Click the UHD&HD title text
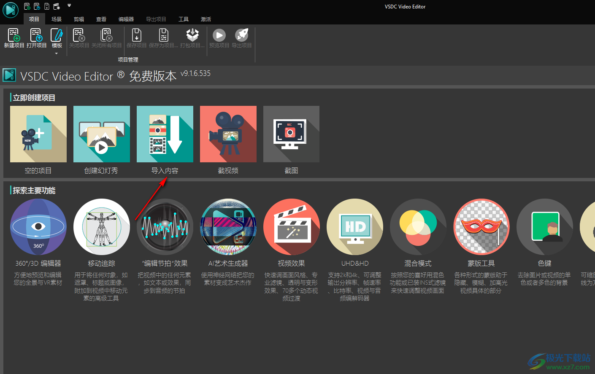The width and height of the screenshot is (595, 374). [x=355, y=264]
